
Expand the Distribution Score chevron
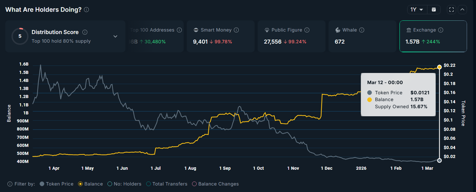pos(115,36)
